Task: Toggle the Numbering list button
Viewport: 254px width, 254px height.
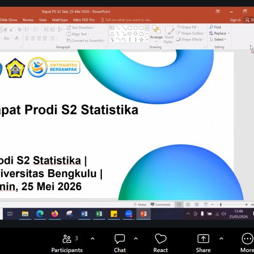Action: point(36,29)
